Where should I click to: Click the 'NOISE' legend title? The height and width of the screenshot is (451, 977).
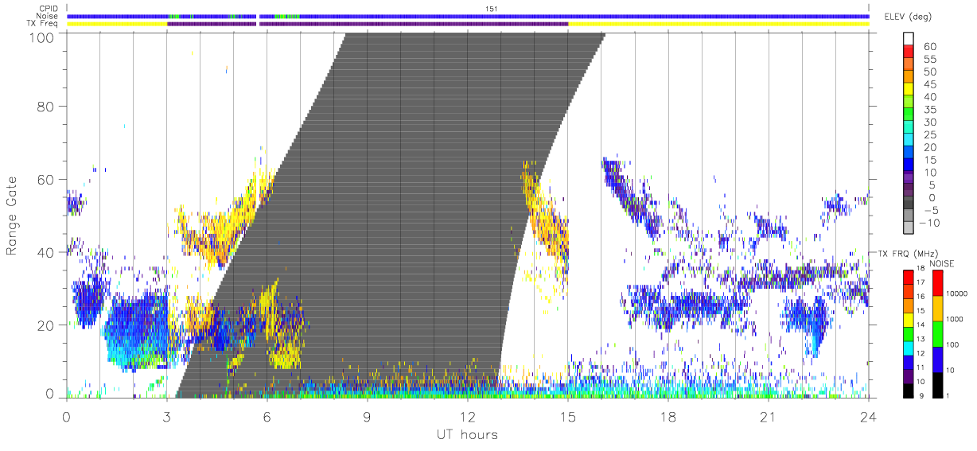pos(942,263)
